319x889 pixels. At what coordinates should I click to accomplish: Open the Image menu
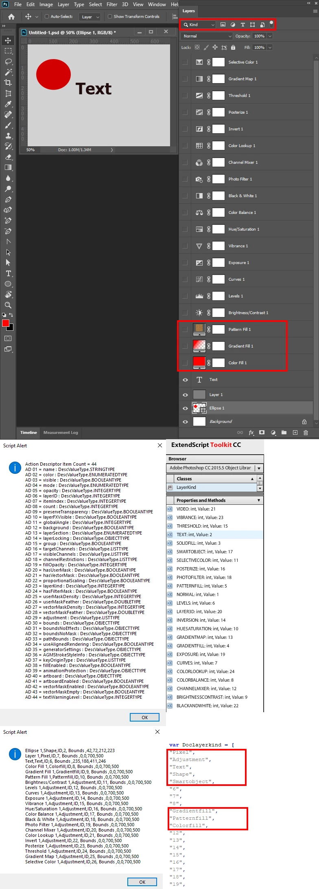pos(46,4)
